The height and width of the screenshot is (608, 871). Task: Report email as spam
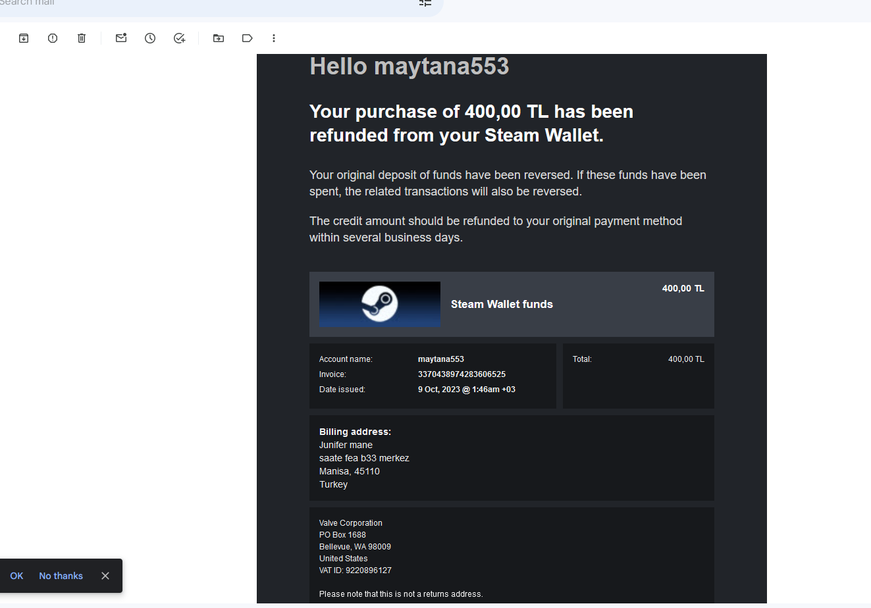(x=53, y=38)
